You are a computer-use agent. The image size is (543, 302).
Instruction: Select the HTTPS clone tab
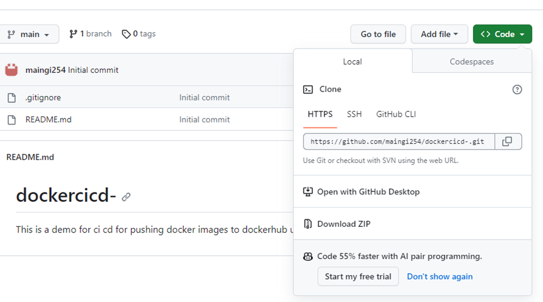320,114
